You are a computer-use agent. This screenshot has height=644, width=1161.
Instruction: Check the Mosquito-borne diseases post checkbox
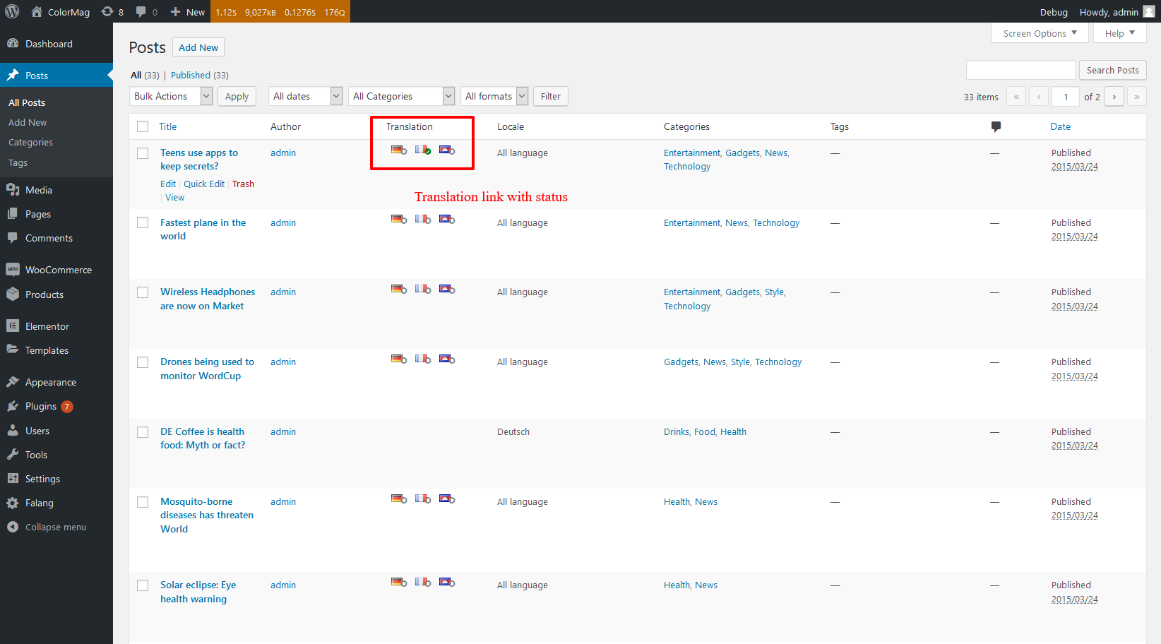click(x=143, y=502)
